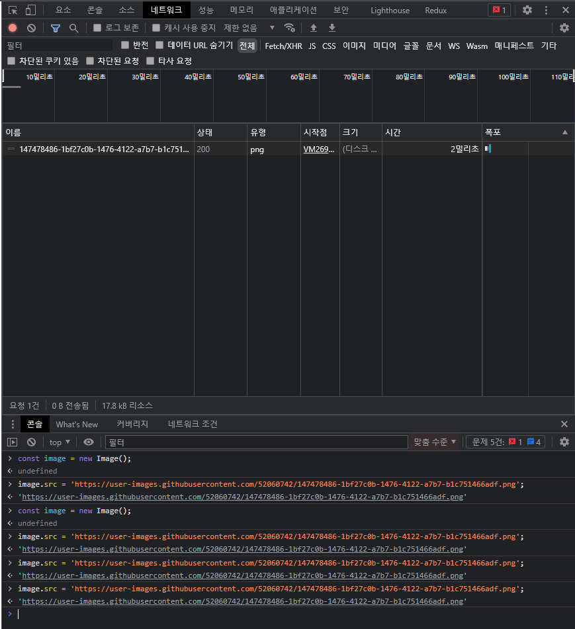Filter requests by CSS type

(x=329, y=46)
